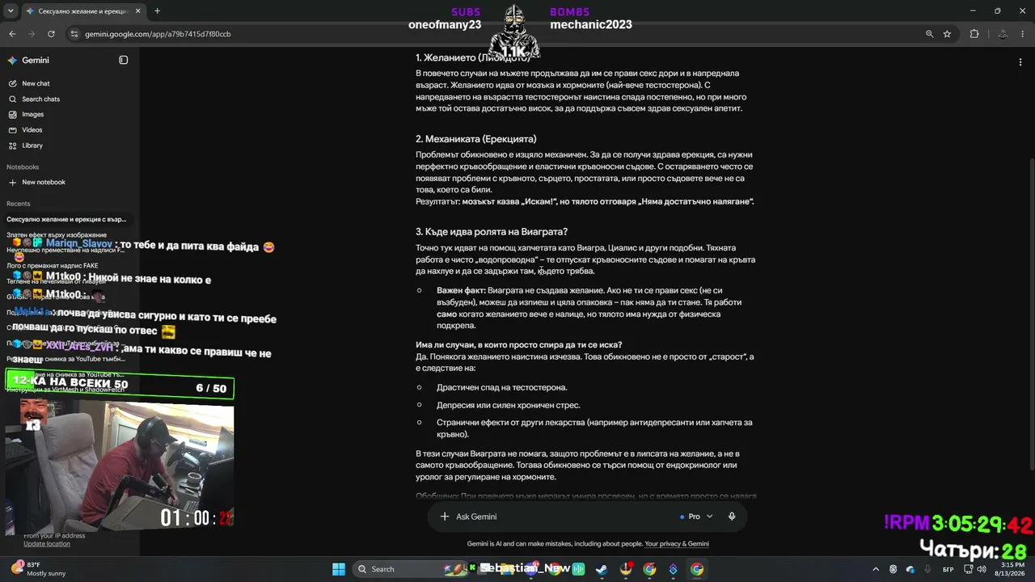Click the zoom magnifier icon in address bar

tap(930, 34)
